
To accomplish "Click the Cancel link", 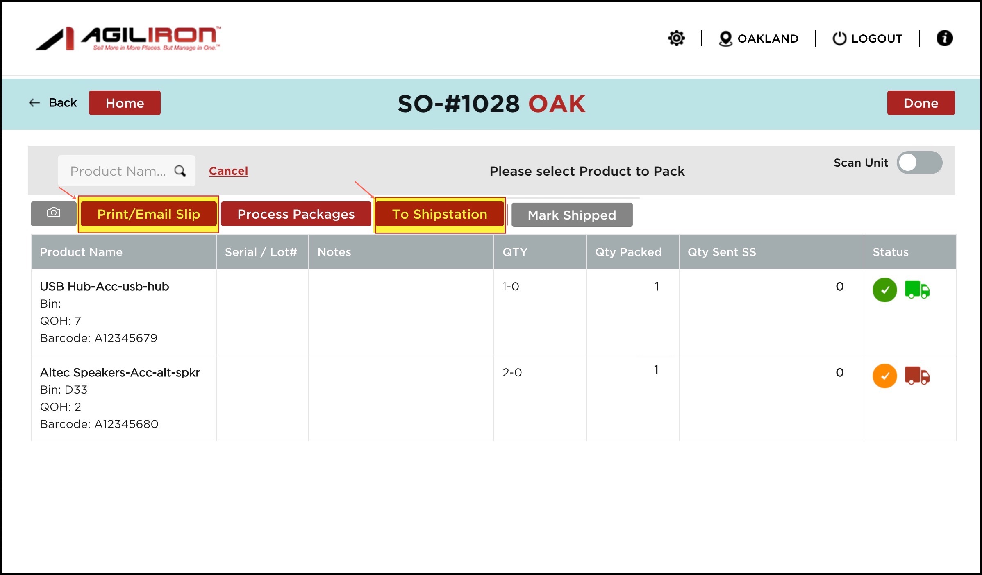I will coord(228,171).
